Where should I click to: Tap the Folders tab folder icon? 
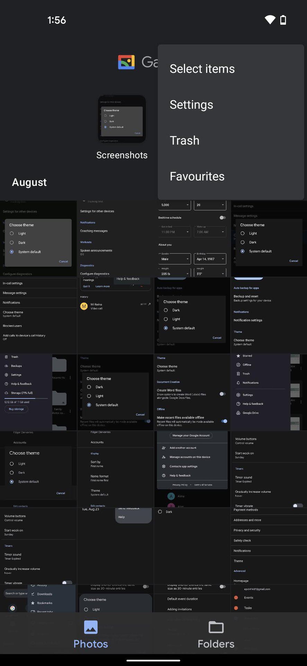pyautogui.click(x=216, y=627)
